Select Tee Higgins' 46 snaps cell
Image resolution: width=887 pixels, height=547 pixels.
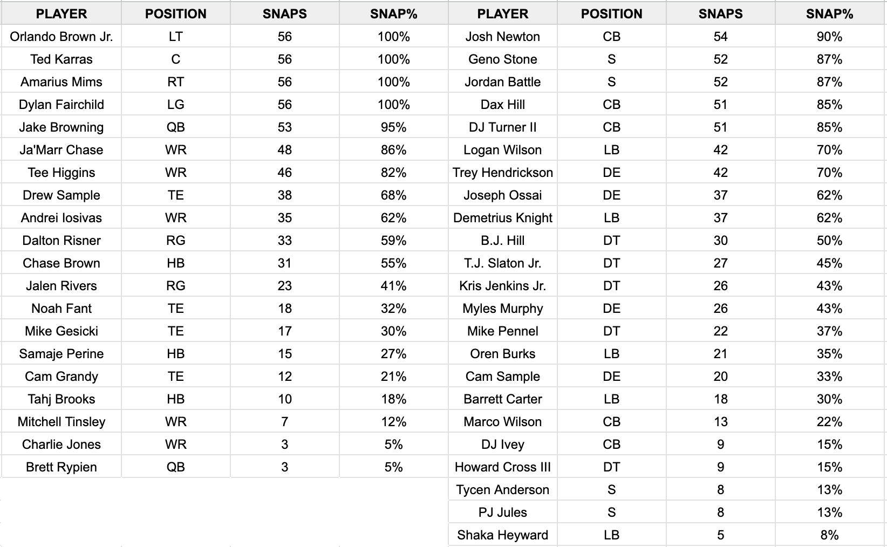click(x=285, y=173)
